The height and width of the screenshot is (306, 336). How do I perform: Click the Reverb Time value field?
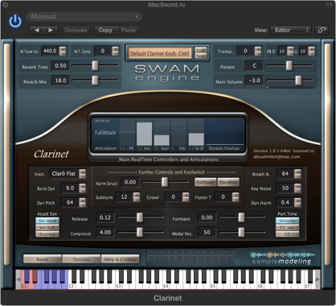click(60, 66)
